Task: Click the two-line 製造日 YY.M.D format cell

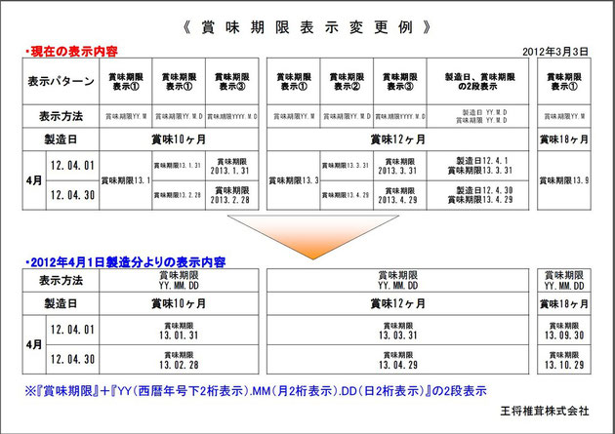Action: click(478, 116)
